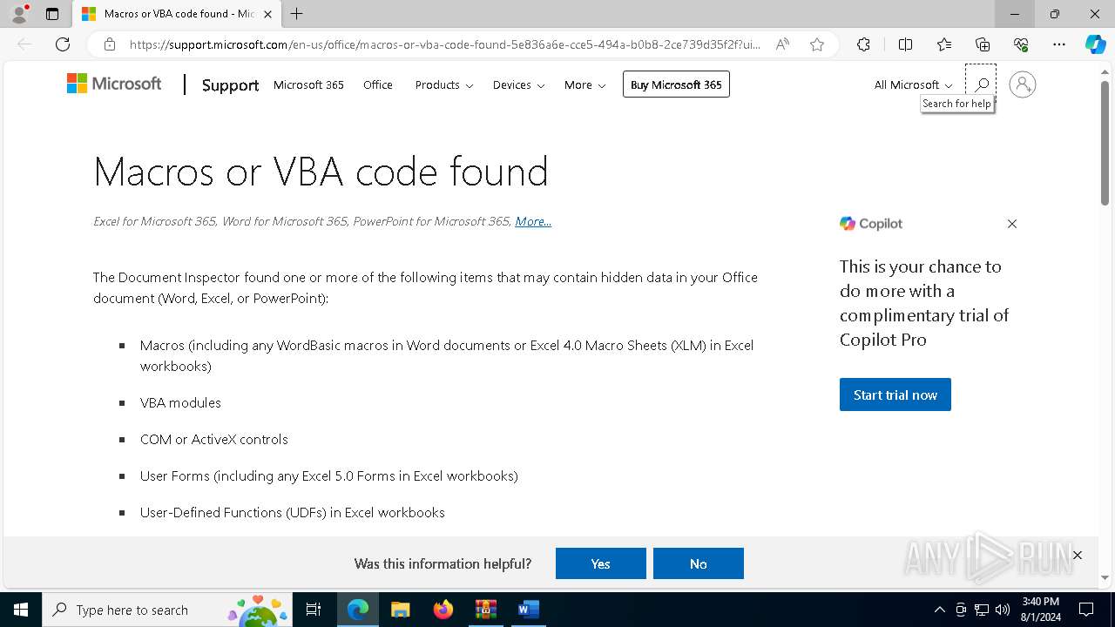The width and height of the screenshot is (1115, 627).
Task: Expand the More navigation menu
Action: coord(585,84)
